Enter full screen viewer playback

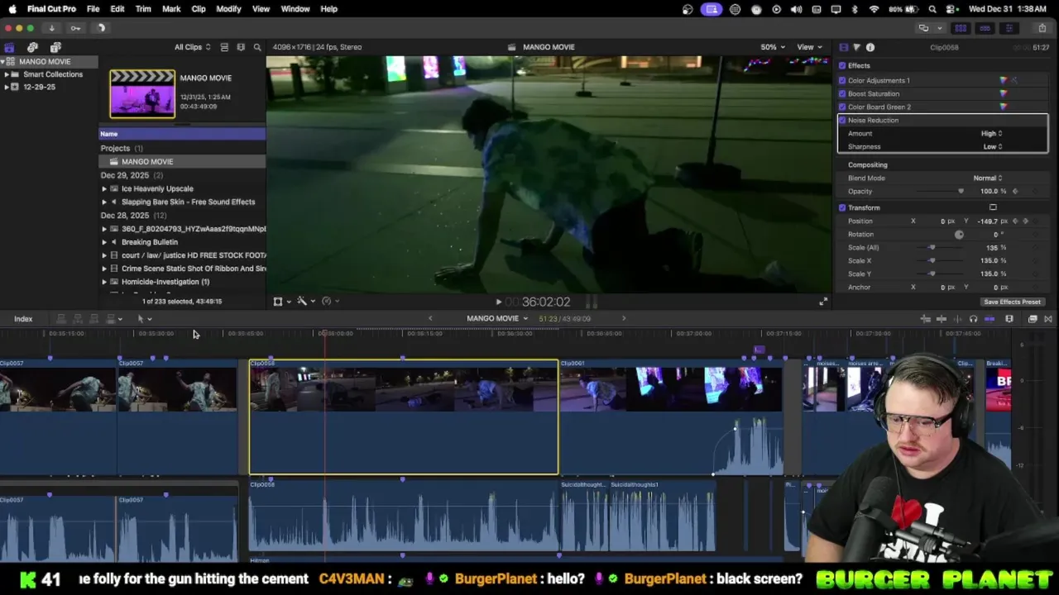pyautogui.click(x=822, y=302)
